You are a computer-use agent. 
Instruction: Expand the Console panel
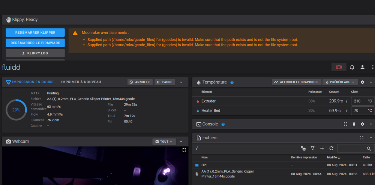click(x=371, y=124)
